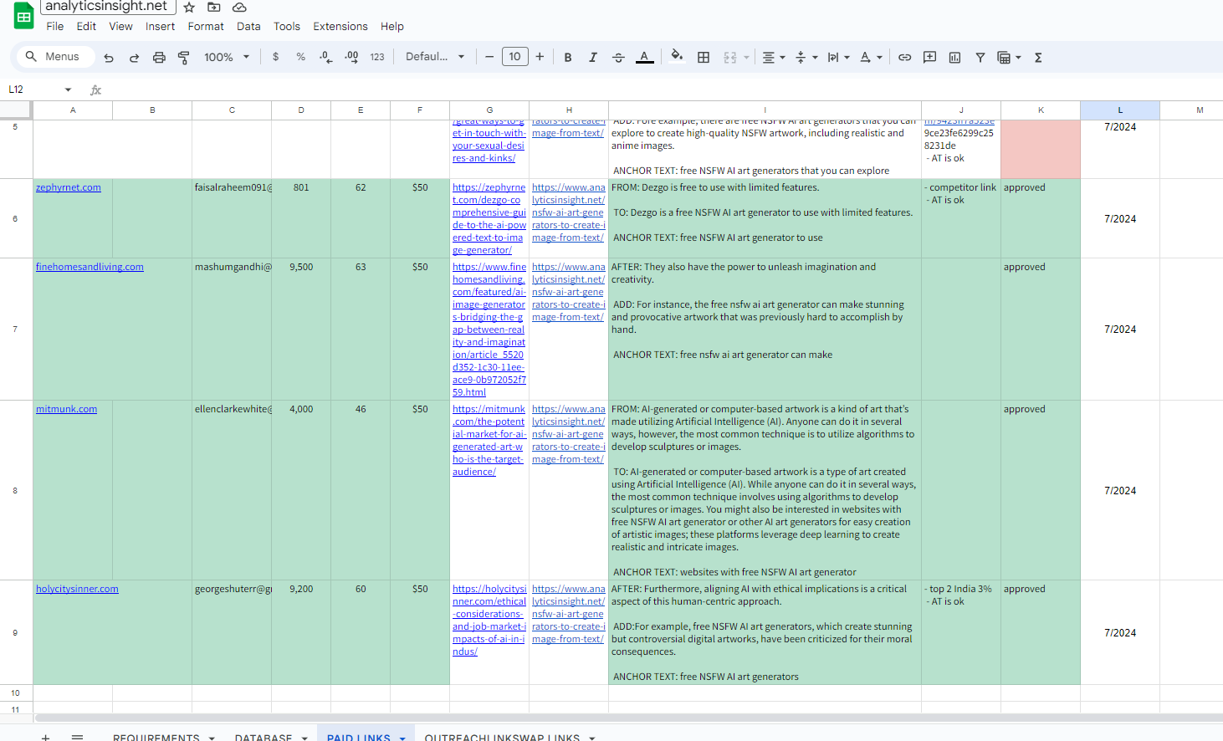Click the move to folder icon
Viewport: 1223px width, 741px height.
coord(214,7)
